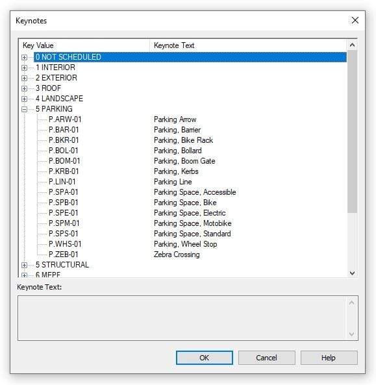Click the Keynote Text column header

click(x=248, y=45)
